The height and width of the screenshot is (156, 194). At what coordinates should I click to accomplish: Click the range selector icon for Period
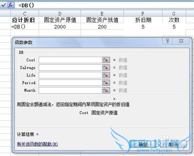point(106,83)
